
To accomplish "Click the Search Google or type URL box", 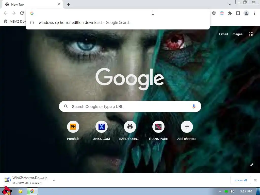I will pyautogui.click(x=130, y=106).
